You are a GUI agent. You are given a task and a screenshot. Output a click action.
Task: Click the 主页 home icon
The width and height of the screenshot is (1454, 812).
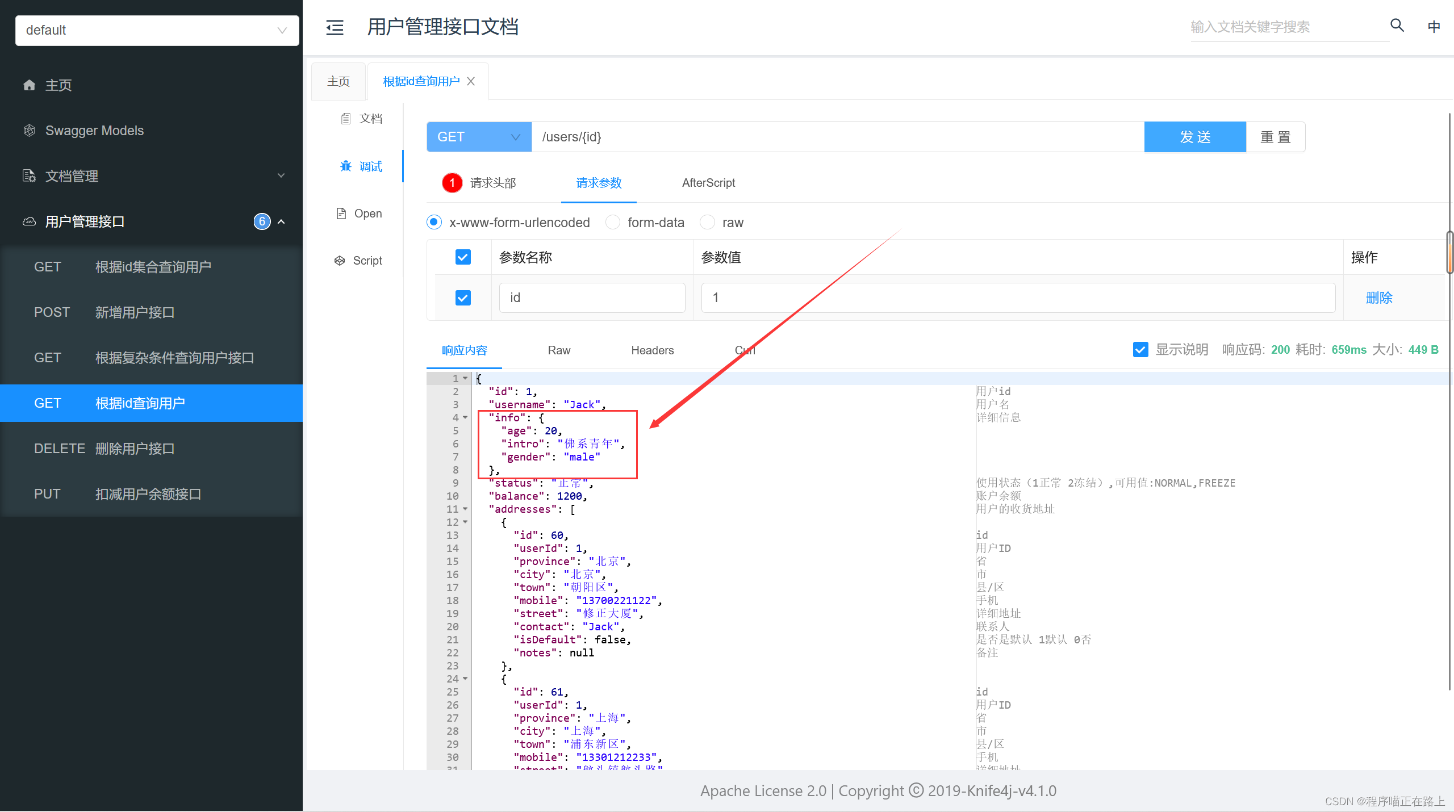point(29,85)
